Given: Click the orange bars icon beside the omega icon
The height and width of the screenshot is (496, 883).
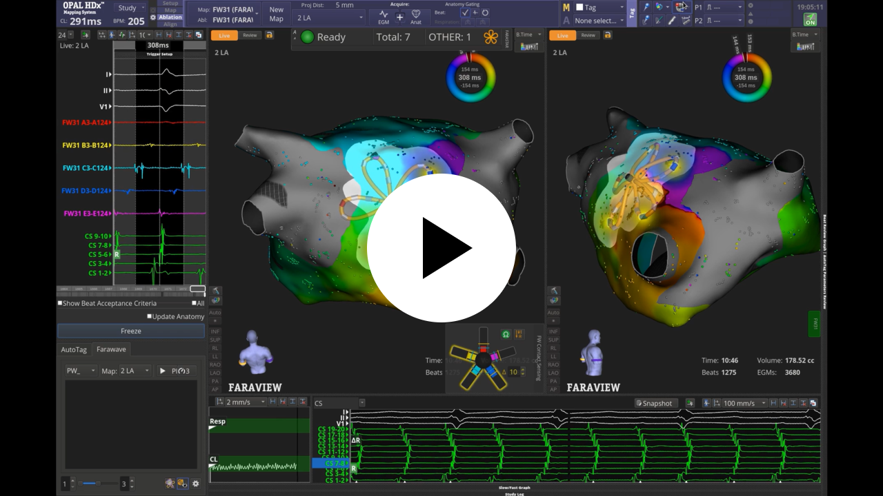Looking at the screenshot, I should 519,334.
